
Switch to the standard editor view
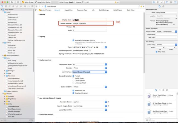click(x=154, y=2)
